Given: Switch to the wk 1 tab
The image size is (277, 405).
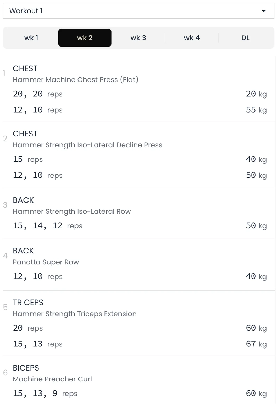Looking at the screenshot, I should pyautogui.click(x=31, y=38).
